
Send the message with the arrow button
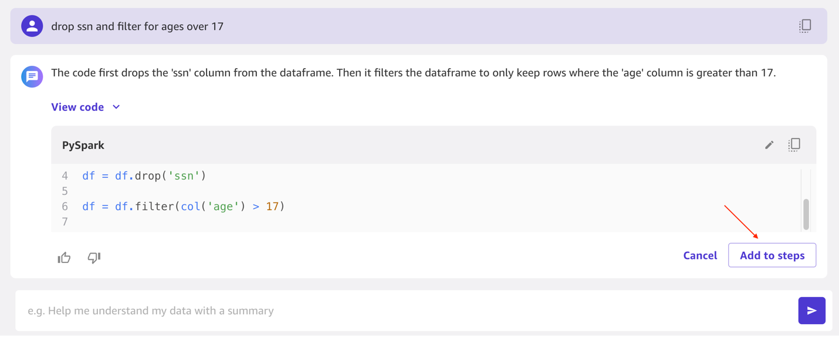(811, 311)
